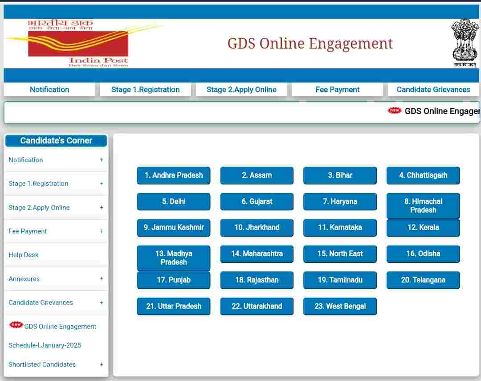Select 1. Andhra Pradesh button
481x381 pixels.
pyautogui.click(x=174, y=175)
